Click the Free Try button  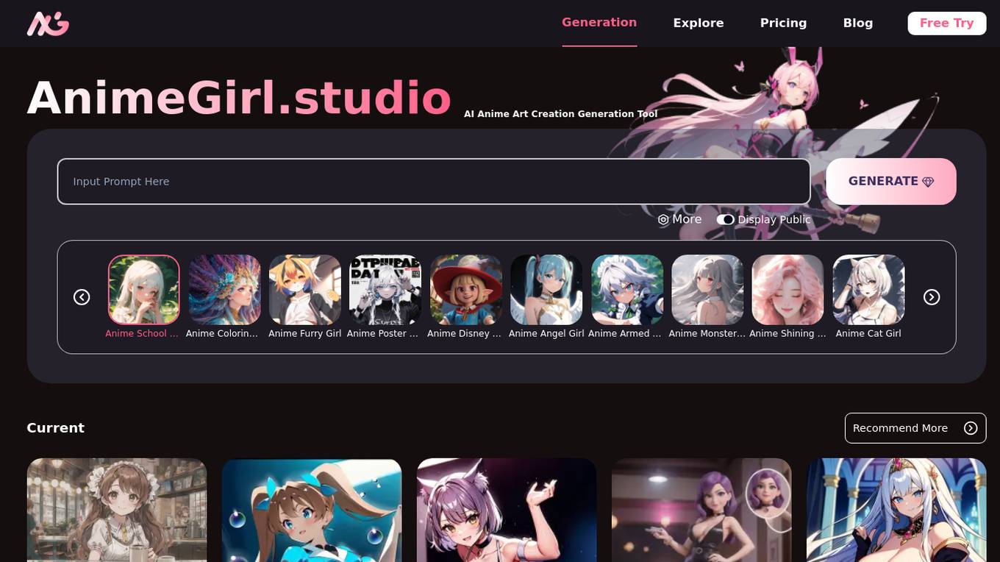(946, 23)
